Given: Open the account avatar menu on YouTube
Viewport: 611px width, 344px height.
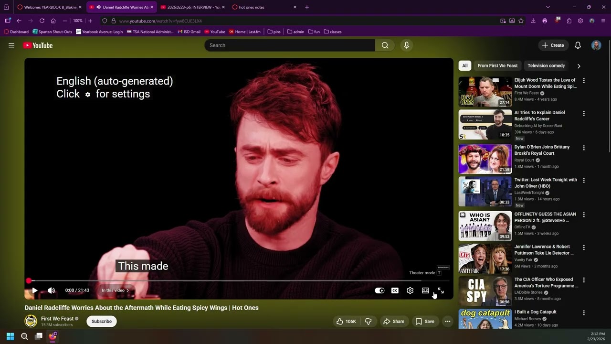Looking at the screenshot, I should (x=596, y=45).
